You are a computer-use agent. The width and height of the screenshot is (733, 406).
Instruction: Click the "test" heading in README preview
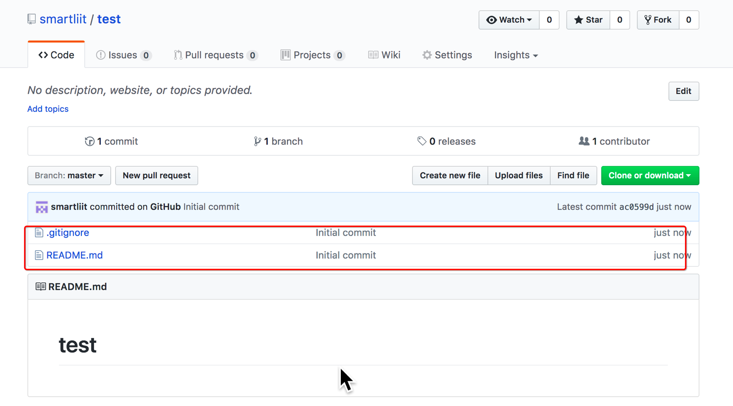(x=78, y=345)
